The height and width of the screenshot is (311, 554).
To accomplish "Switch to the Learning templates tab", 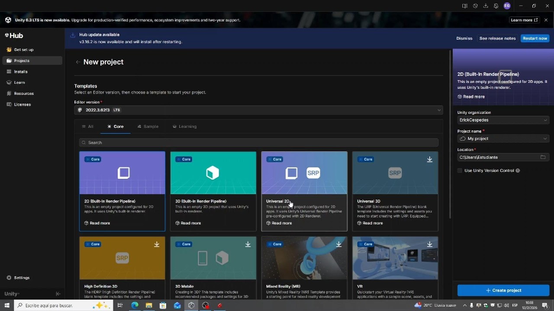I will pyautogui.click(x=185, y=127).
